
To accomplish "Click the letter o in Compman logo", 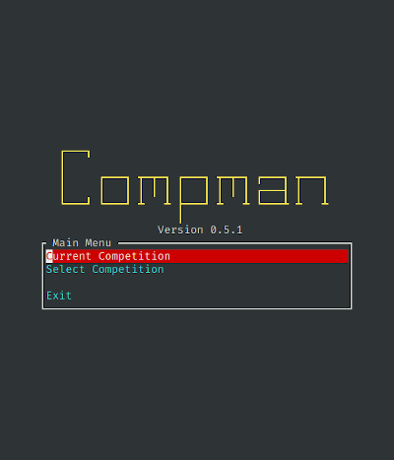I will 115,190.
